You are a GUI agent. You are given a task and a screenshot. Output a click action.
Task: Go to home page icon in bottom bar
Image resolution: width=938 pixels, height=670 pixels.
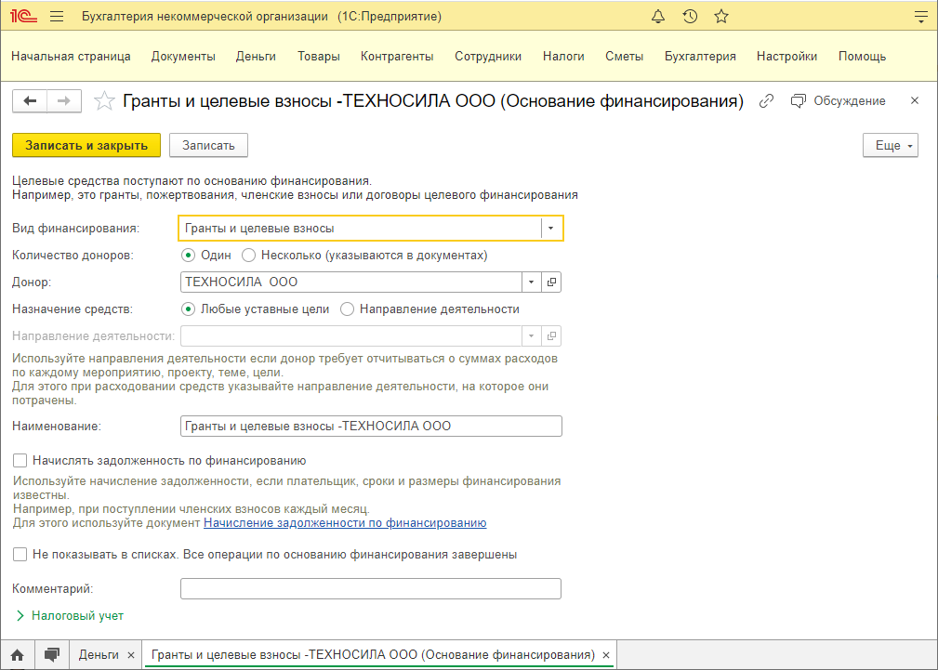click(x=18, y=655)
